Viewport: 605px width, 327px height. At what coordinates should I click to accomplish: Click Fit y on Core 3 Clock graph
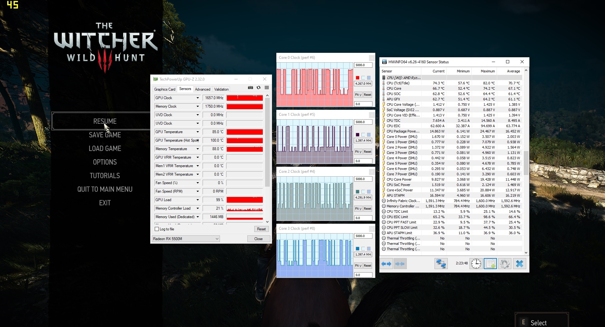click(x=358, y=266)
